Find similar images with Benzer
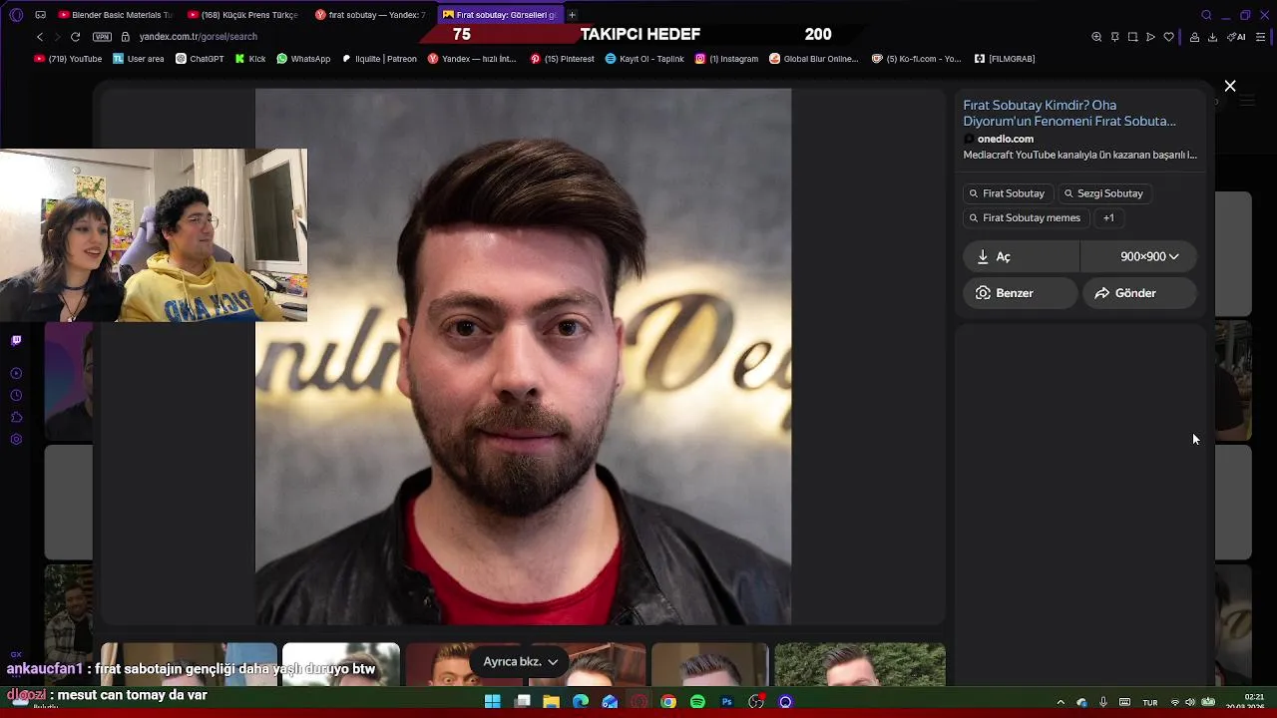Image resolution: width=1277 pixels, height=718 pixels. coord(1021,293)
